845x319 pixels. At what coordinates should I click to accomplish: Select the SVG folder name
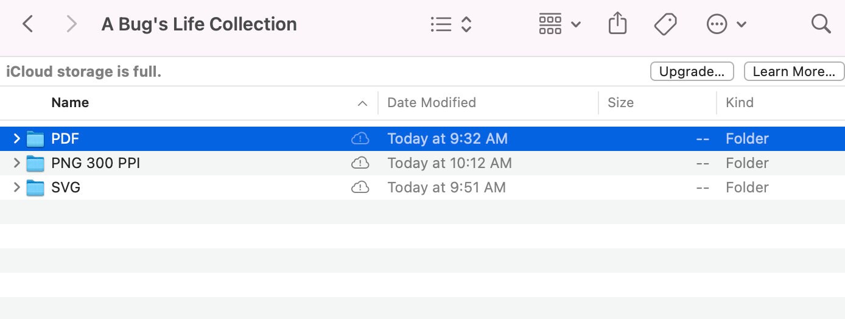point(66,188)
